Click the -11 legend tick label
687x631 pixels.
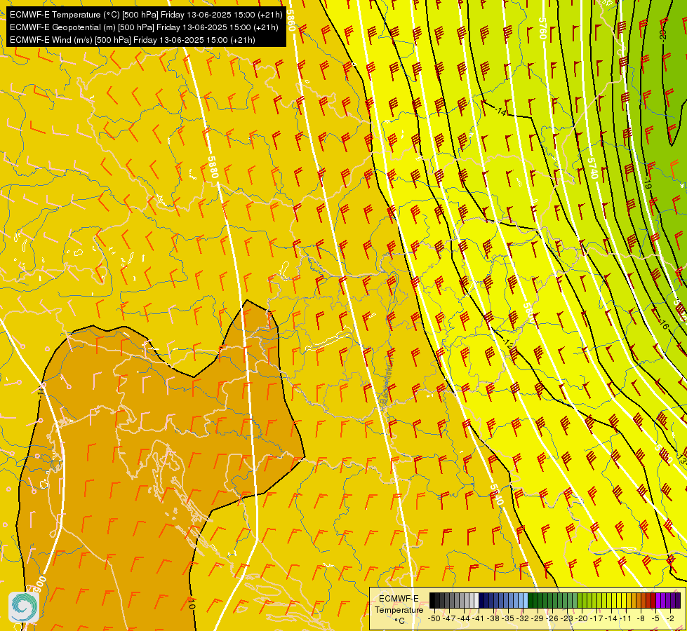626,618
